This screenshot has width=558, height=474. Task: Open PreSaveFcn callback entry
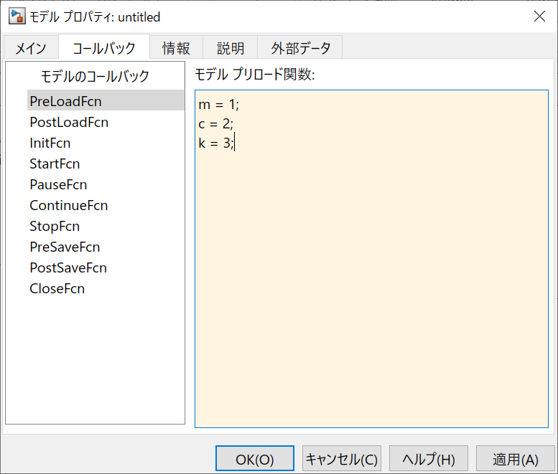(65, 247)
